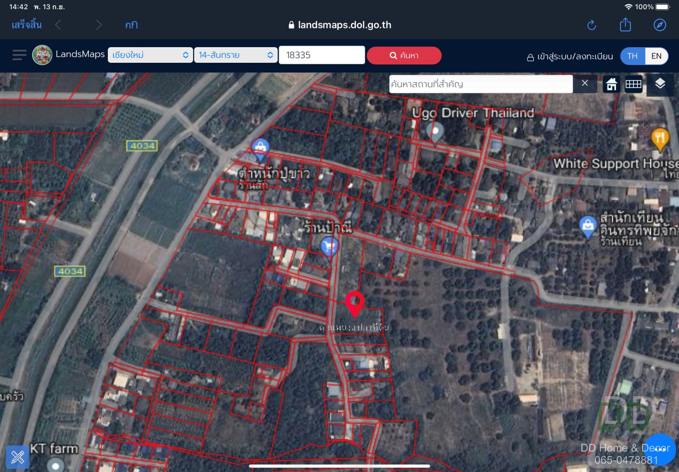The height and width of the screenshot is (472, 679).
Task: Tap the กก text size button
Action: pos(131,25)
